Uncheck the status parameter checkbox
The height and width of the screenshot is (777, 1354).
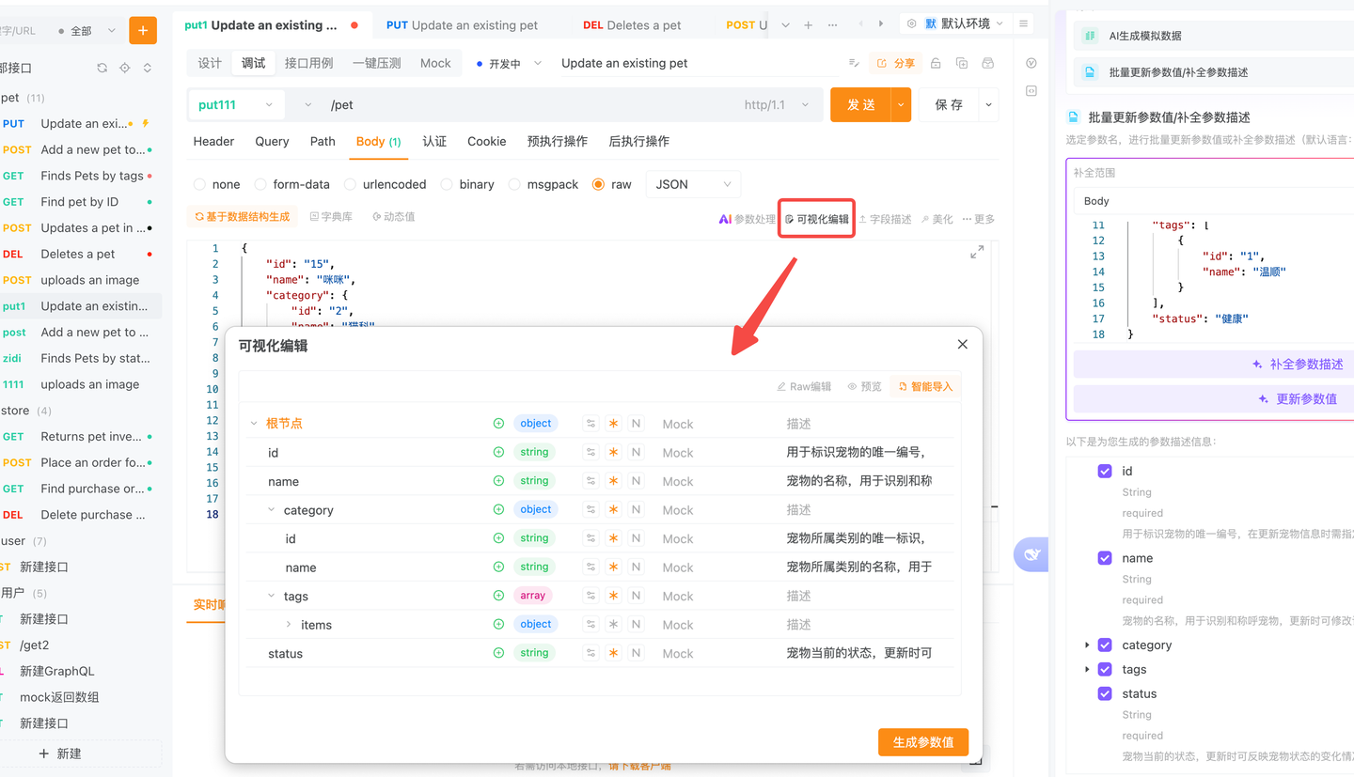coord(1104,693)
